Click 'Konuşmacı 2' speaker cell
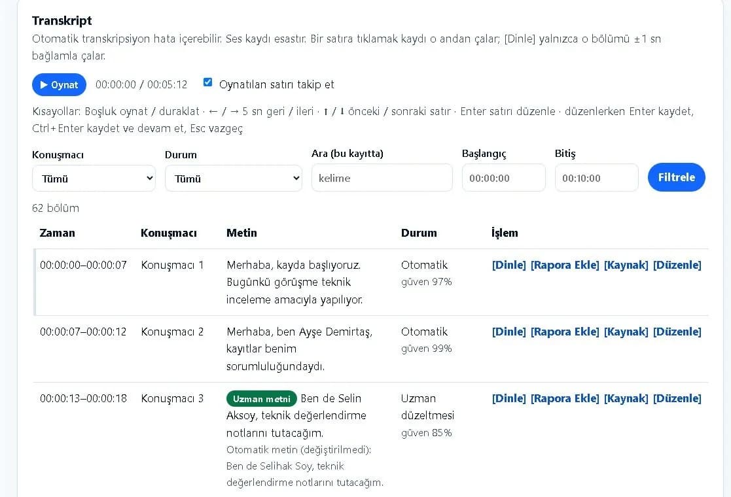Screen dimensions: 731x497 click(x=172, y=332)
